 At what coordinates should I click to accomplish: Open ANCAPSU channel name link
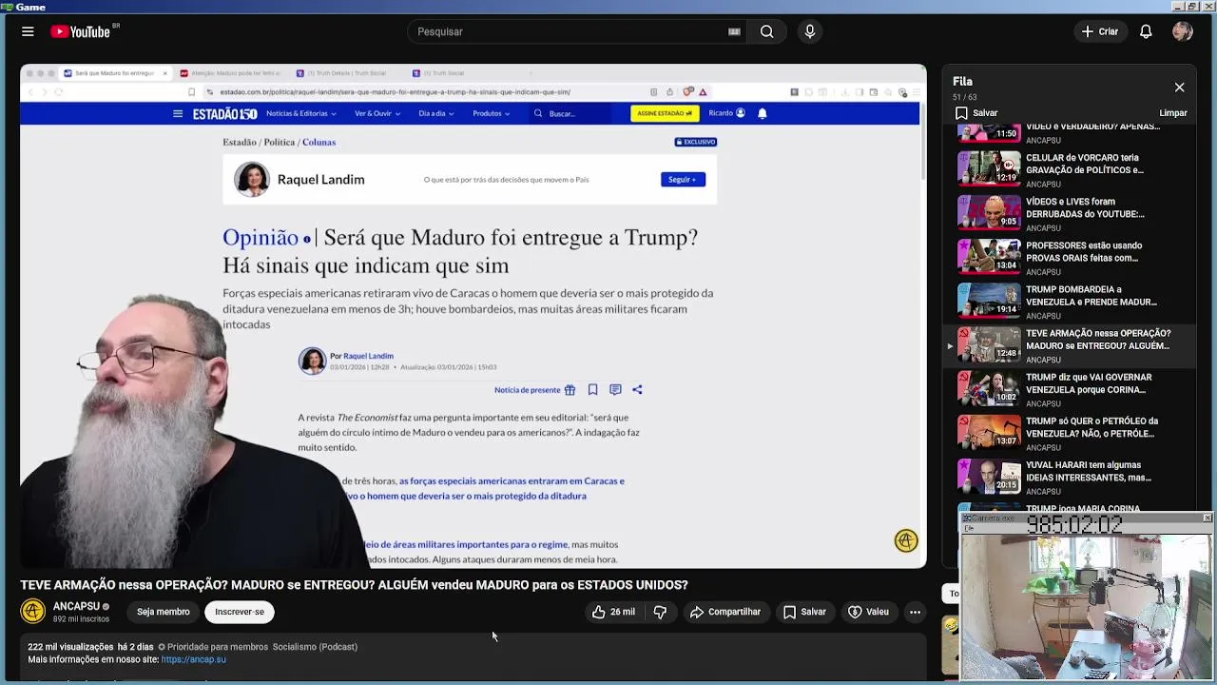tap(76, 606)
